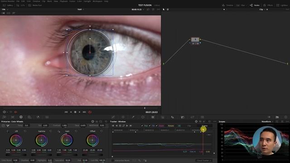Screen dimensions: 290x163
Task: Open the Tracker palette icon
Action: (x=153, y=117)
